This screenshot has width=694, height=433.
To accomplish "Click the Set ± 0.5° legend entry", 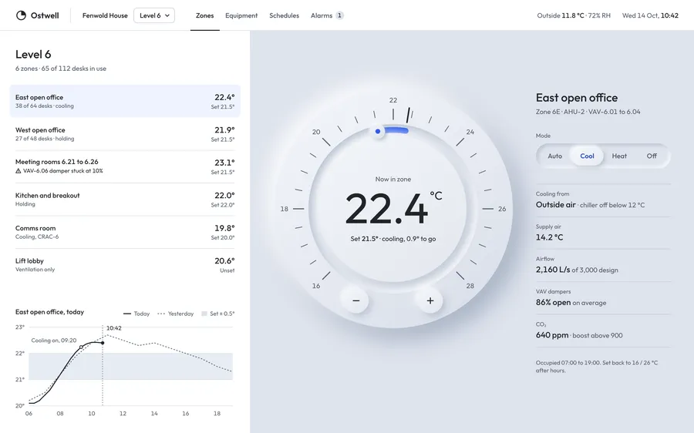I will pos(217,314).
